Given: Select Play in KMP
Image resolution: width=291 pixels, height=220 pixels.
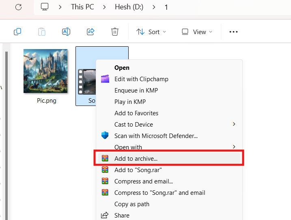Looking at the screenshot, I should click(x=169, y=102).
